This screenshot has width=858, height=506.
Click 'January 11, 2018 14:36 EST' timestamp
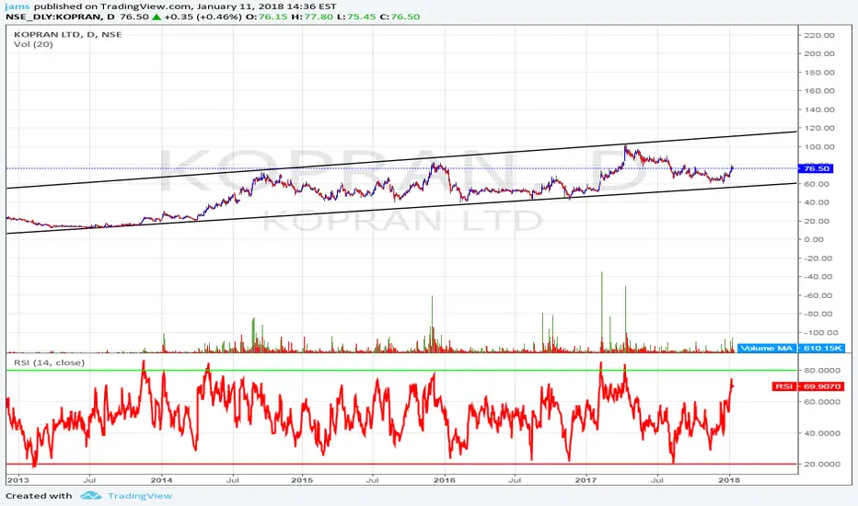(267, 6)
